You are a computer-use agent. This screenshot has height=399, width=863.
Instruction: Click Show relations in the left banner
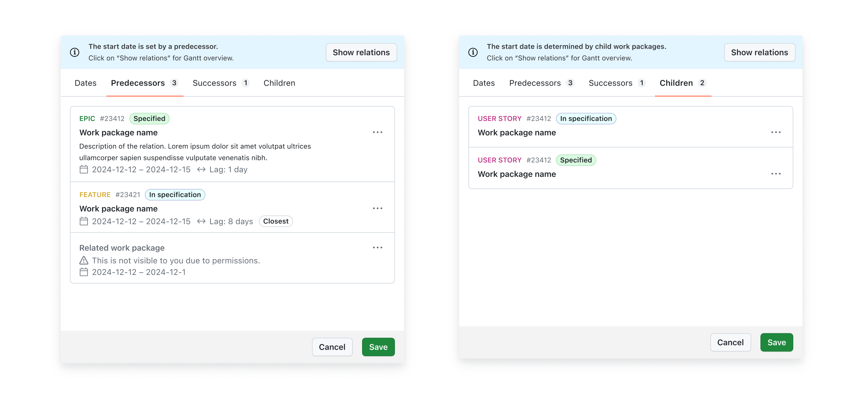[x=361, y=52]
